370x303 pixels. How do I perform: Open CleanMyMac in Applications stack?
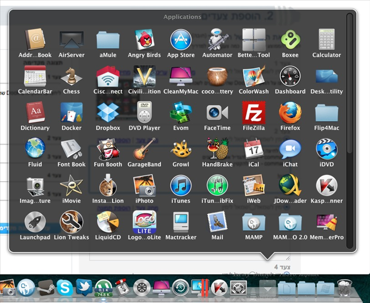(x=181, y=76)
